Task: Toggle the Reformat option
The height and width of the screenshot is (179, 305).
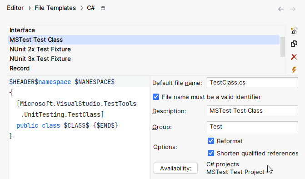Action: tap(211, 141)
